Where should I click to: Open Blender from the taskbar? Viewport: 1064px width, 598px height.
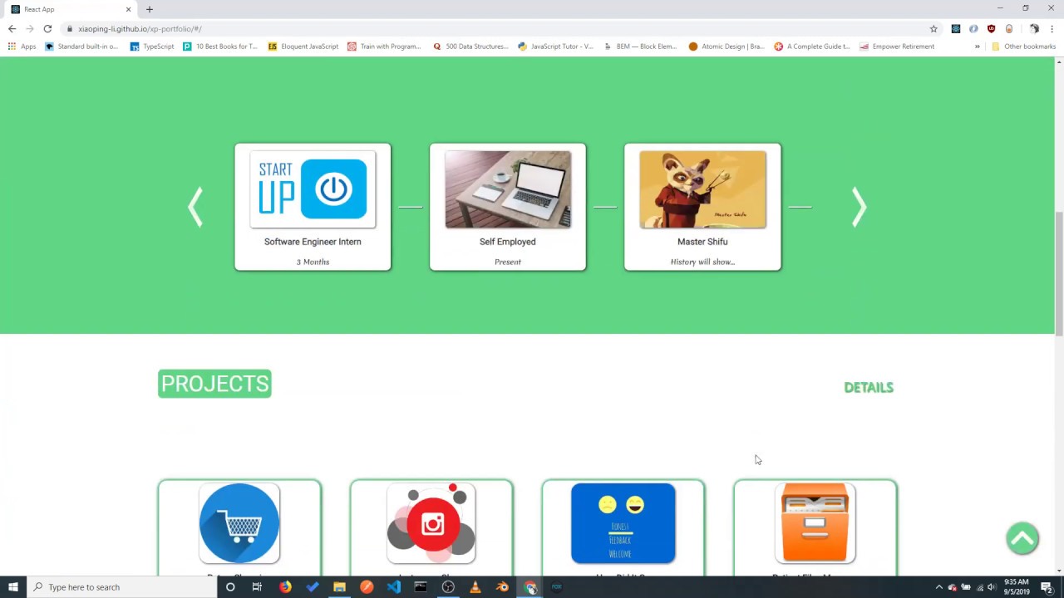click(502, 587)
